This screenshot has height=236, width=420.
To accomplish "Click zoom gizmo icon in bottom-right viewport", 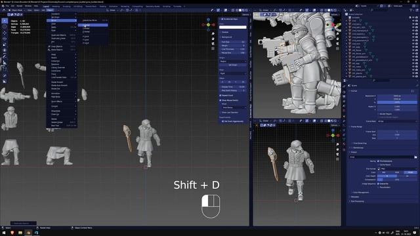I will click(337, 144).
